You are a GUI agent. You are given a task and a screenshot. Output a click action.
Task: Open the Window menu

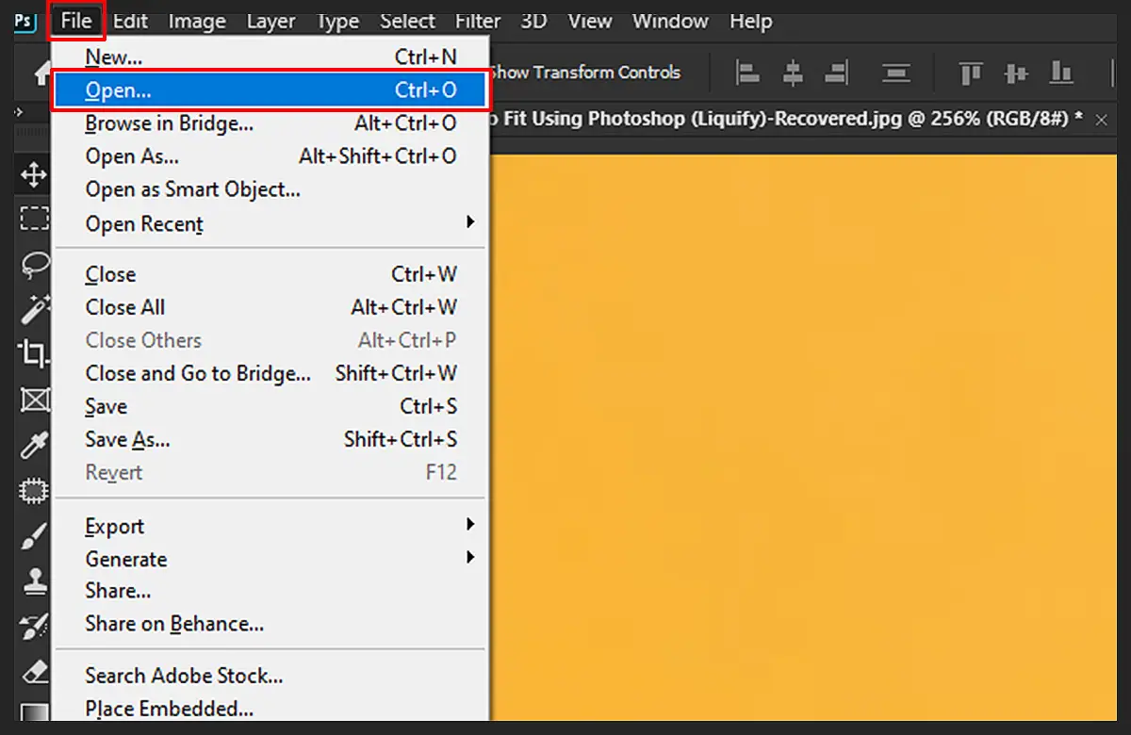pos(669,21)
